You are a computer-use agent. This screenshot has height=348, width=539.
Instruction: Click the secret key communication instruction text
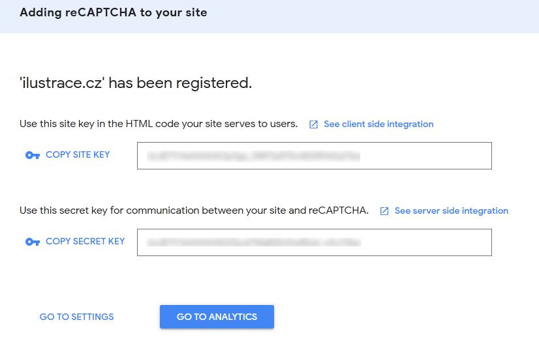(163, 210)
